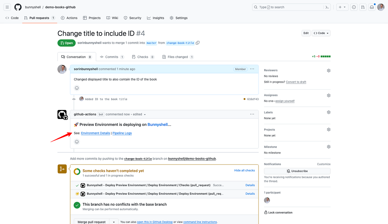
Task: Switch to the Actions tab
Action: coord(69,18)
